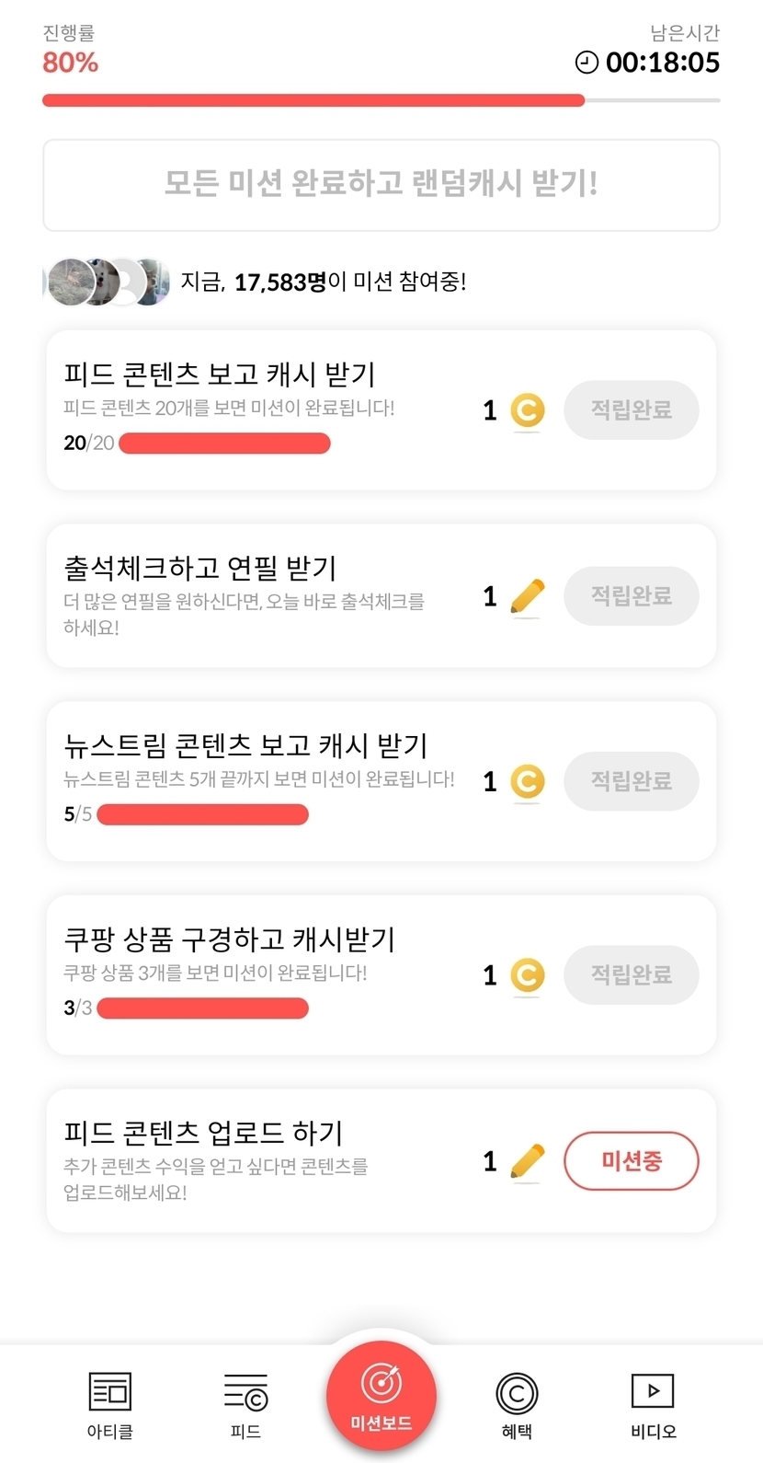Open the 피드 feed icon

[x=245, y=1392]
